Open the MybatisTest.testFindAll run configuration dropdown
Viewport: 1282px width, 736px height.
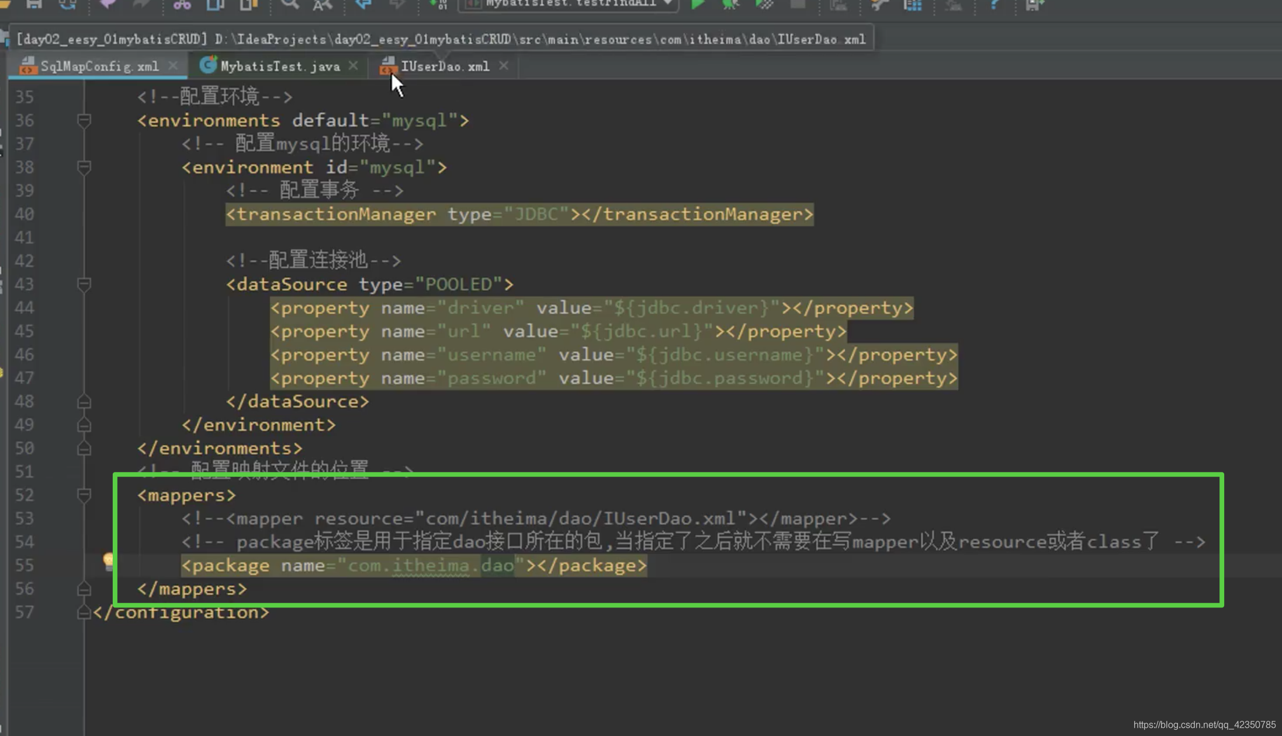569,5
